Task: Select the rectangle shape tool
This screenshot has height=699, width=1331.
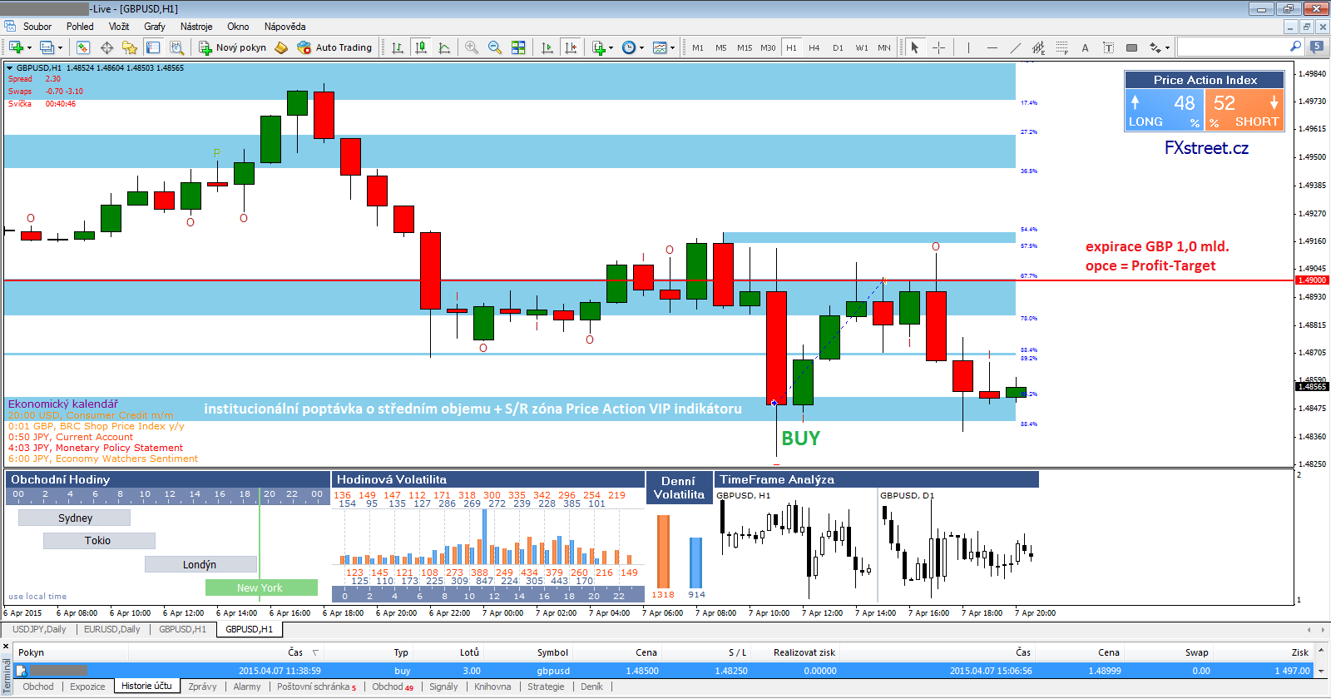Action: pos(1131,47)
